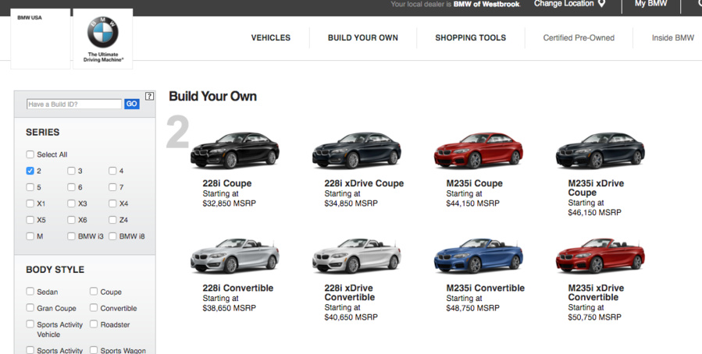Image resolution: width=702 pixels, height=354 pixels.
Task: Uncheck the 2 series checkbox
Action: pyautogui.click(x=30, y=171)
